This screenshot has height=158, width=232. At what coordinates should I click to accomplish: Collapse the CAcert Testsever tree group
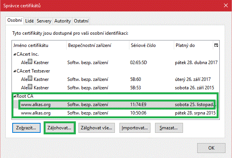click(15, 71)
